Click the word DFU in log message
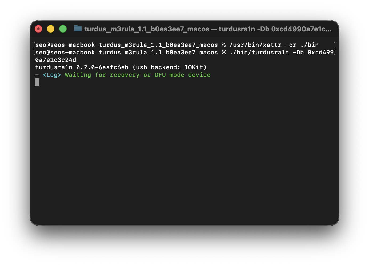 pyautogui.click(x=160, y=75)
